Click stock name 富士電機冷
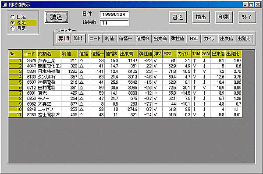The image size is (263, 174). pos(49,115)
